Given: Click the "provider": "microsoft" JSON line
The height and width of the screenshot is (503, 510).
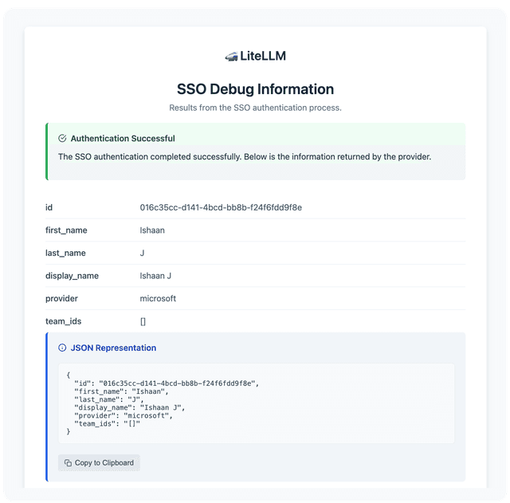Looking at the screenshot, I should pyautogui.click(x=124, y=416).
